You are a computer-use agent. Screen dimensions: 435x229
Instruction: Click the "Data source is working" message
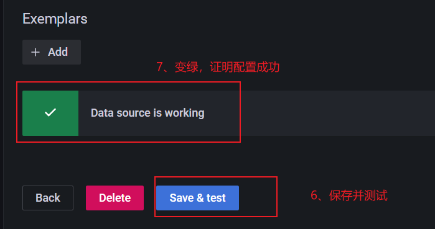147,113
